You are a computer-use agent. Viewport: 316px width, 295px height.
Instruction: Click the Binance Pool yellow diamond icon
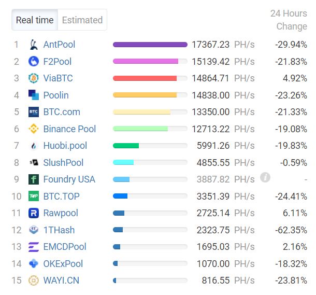(x=34, y=129)
